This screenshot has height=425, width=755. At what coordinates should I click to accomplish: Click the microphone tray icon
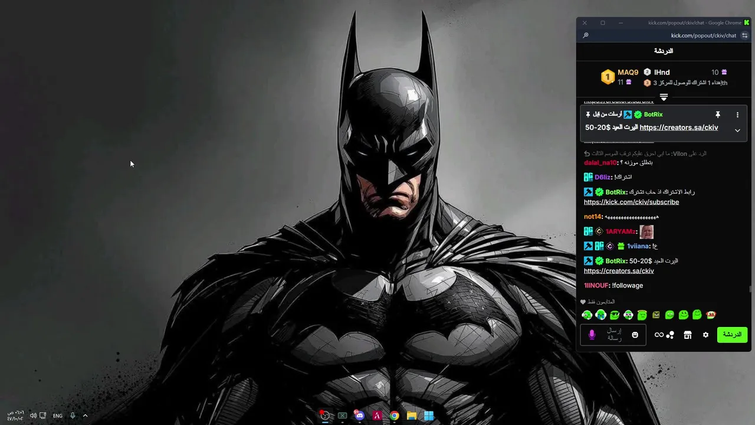[73, 416]
